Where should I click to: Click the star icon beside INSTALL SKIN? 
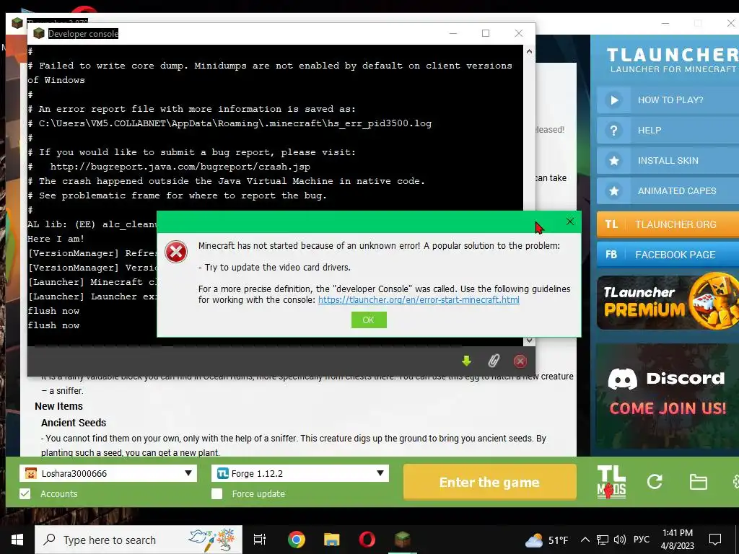pos(613,161)
